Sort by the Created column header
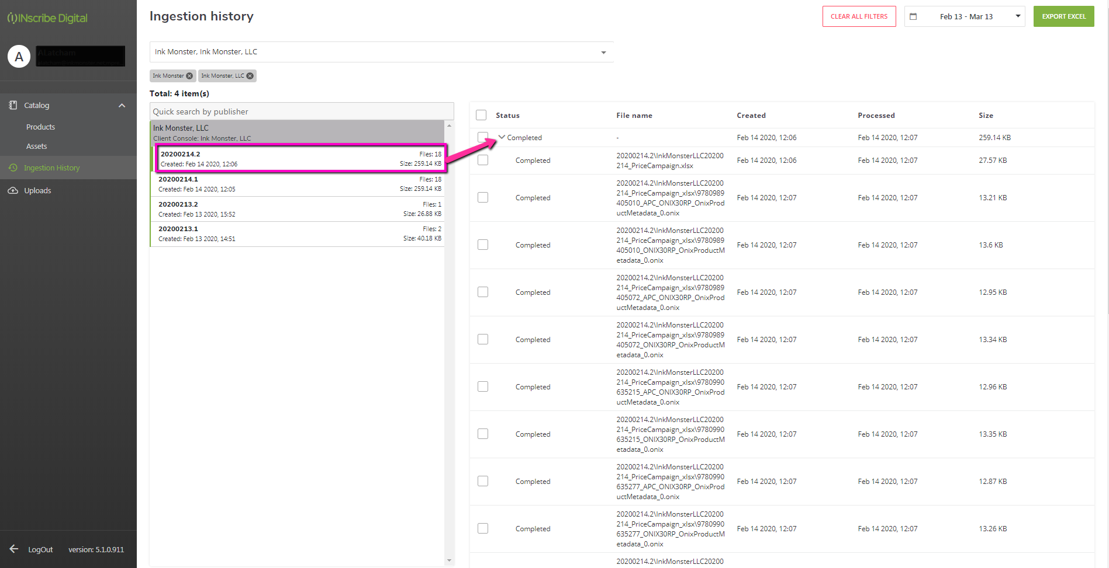 tap(751, 115)
